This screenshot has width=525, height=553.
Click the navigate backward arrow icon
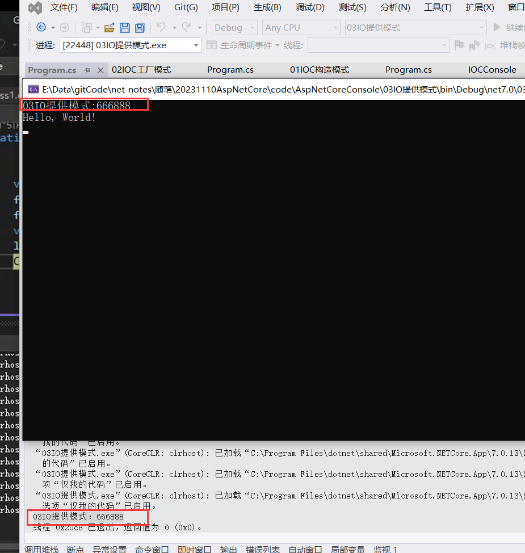(x=41, y=27)
